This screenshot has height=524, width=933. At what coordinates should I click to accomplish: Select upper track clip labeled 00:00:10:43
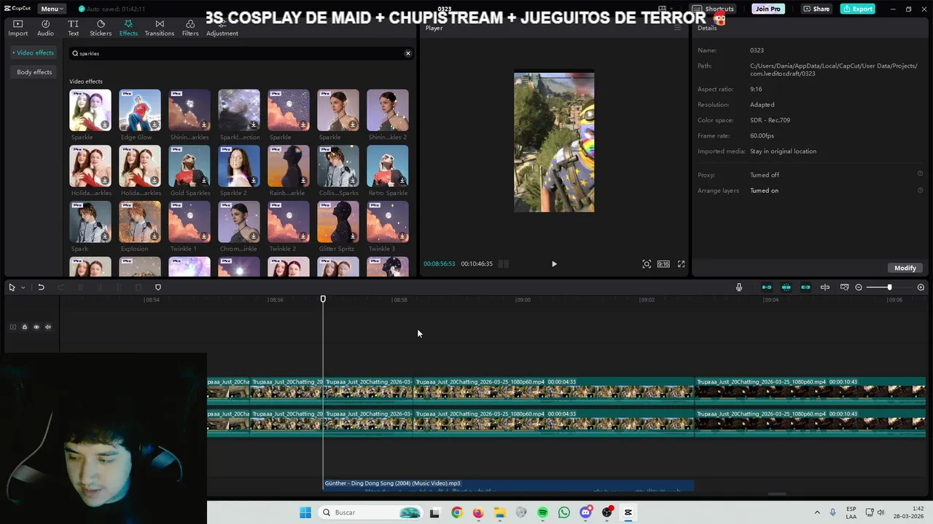pyautogui.click(x=811, y=391)
